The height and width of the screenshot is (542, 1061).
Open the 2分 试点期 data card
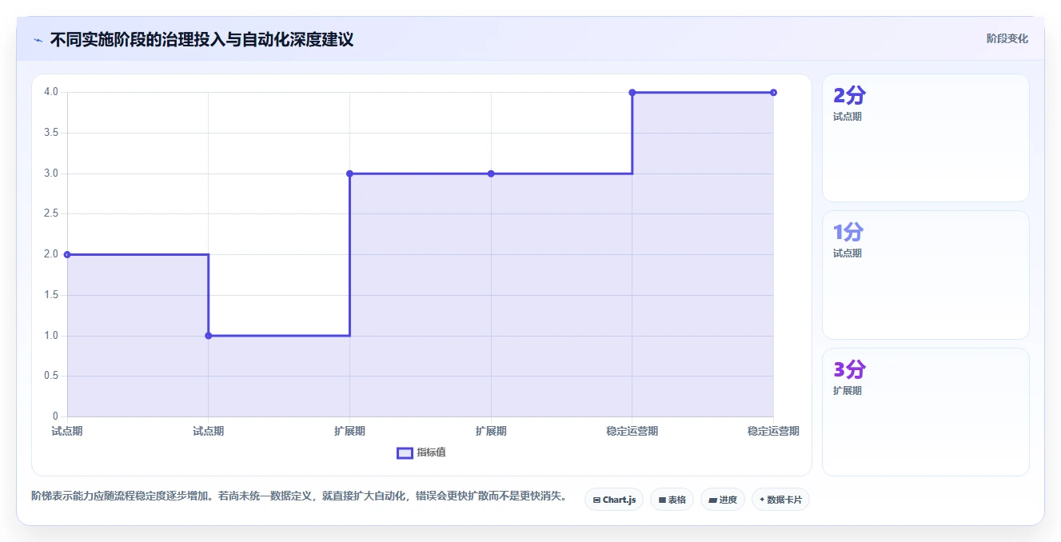click(925, 137)
